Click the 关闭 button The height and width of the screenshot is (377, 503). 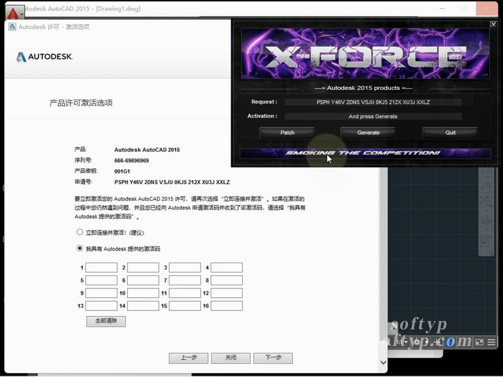tap(231, 358)
